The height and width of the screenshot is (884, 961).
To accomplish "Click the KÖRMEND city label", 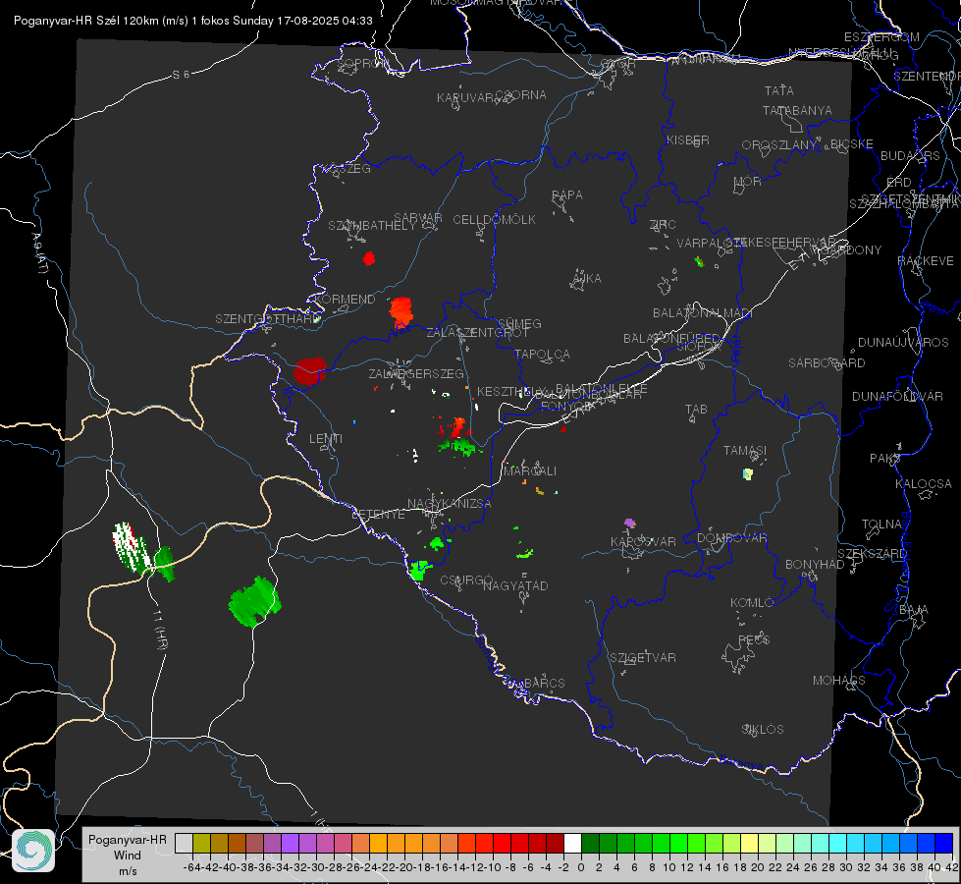I will tap(345, 300).
